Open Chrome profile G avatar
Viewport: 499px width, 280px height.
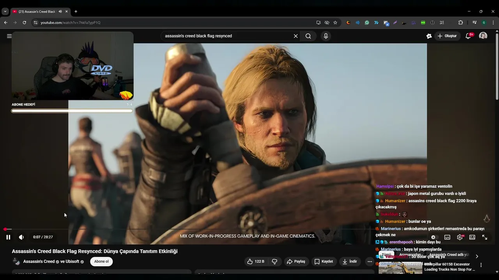(x=484, y=23)
